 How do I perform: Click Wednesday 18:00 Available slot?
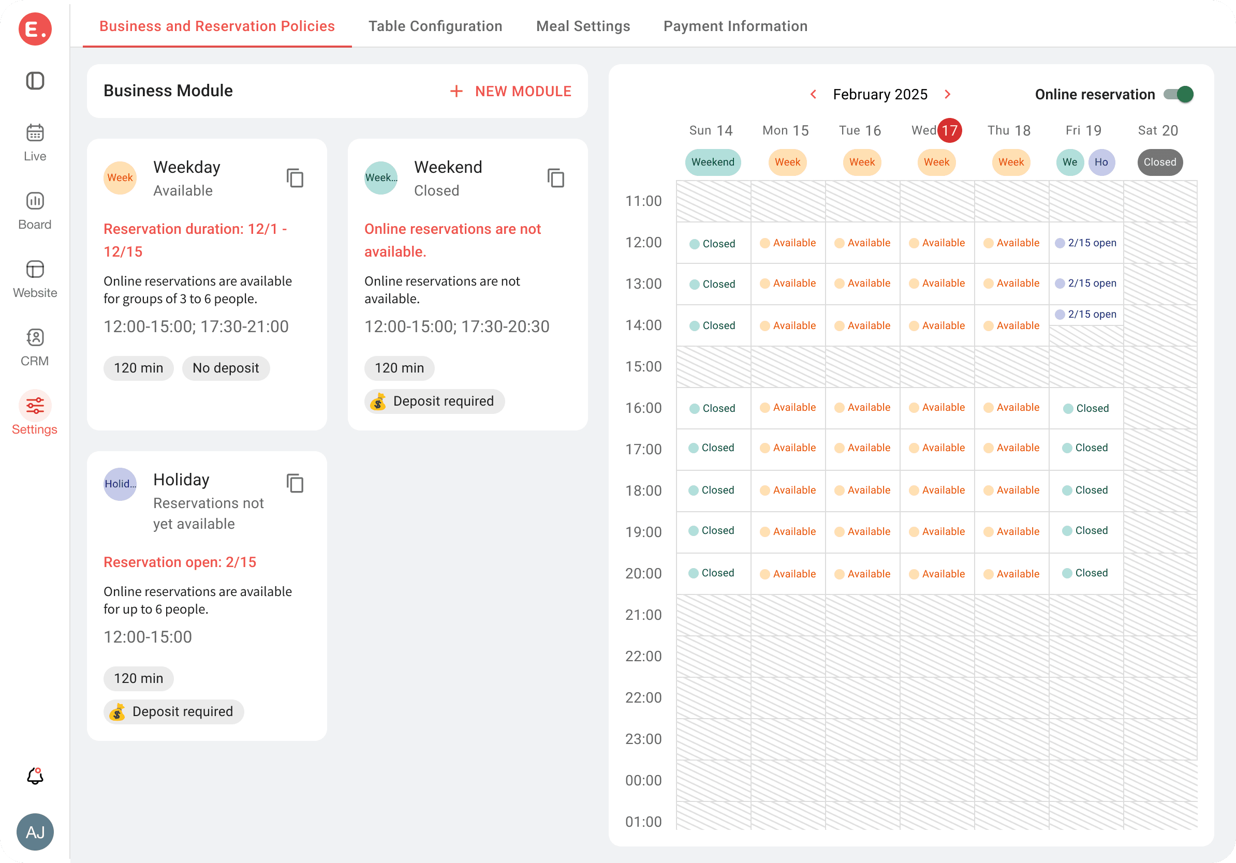(937, 490)
